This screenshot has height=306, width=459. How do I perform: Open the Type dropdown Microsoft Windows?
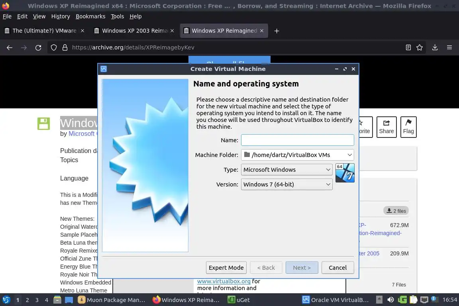point(286,170)
